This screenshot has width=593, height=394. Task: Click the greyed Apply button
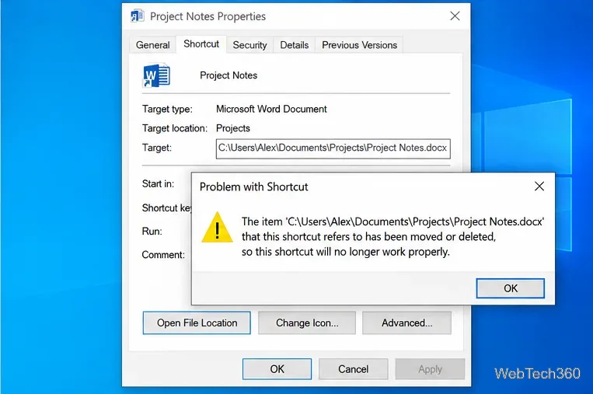click(x=430, y=369)
